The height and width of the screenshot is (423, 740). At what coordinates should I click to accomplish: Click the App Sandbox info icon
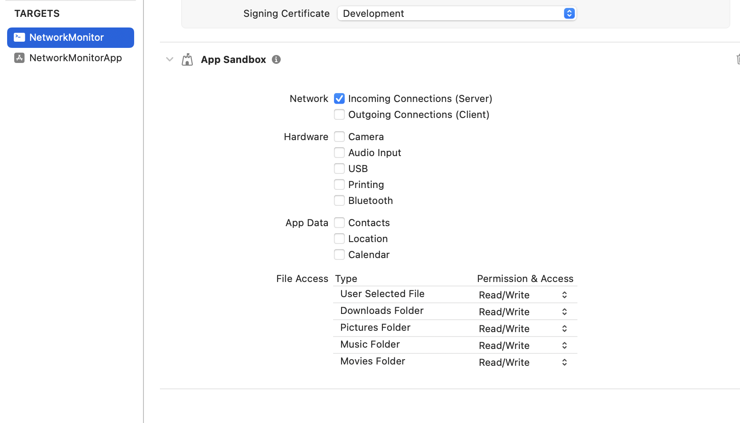(x=276, y=59)
